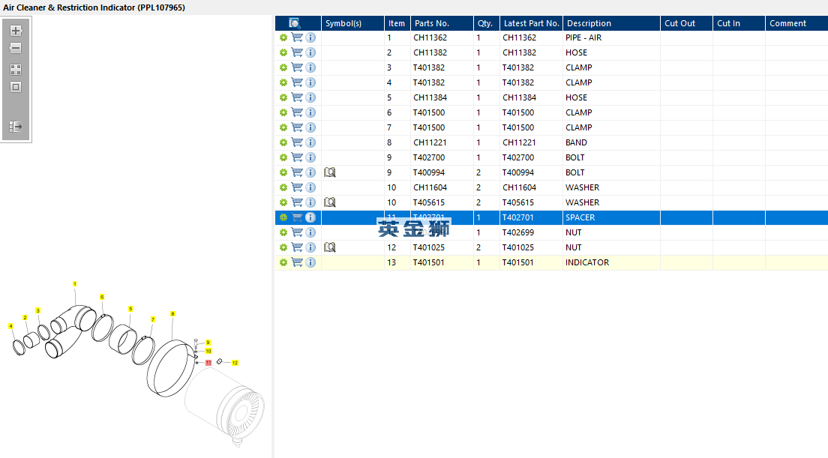Sort by the Parts No. column header

pyautogui.click(x=442, y=23)
